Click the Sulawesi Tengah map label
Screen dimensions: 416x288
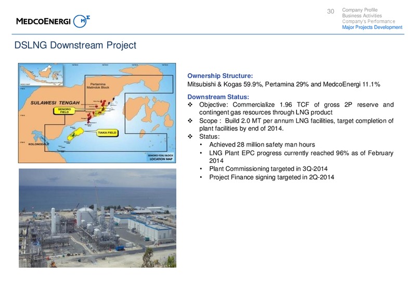(55, 102)
